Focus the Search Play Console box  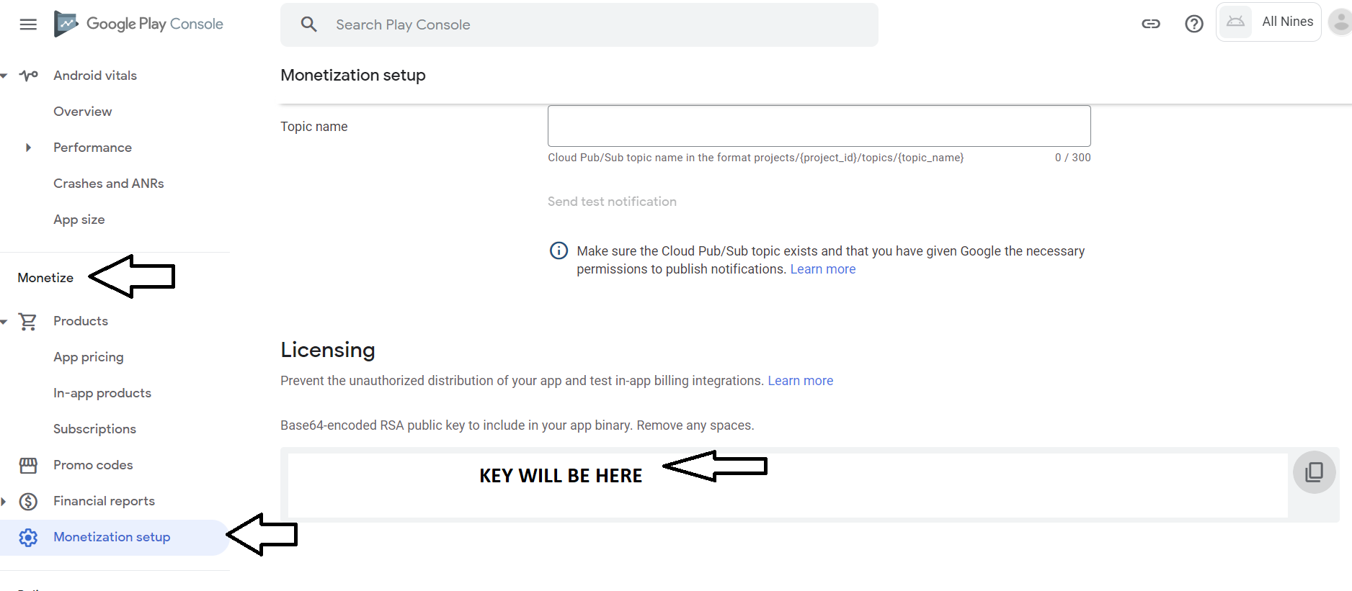[579, 24]
